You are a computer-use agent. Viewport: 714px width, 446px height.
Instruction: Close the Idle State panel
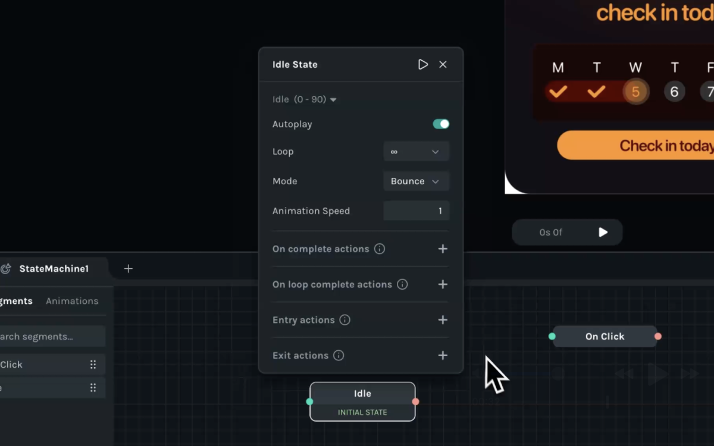pos(443,64)
